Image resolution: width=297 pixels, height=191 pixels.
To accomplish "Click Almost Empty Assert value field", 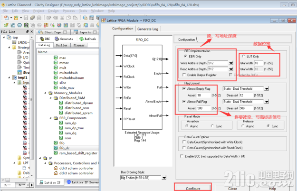I will (x=203, y=95).
